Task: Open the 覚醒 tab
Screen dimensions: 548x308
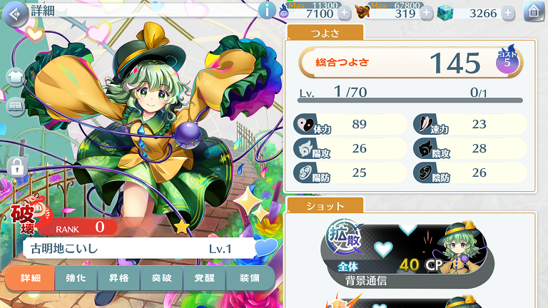Action: click(x=205, y=278)
